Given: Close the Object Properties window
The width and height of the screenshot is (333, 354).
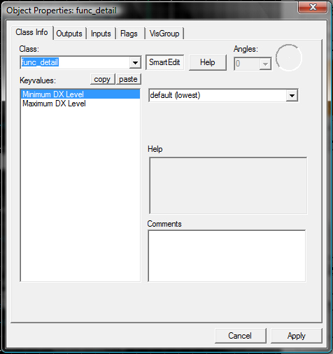Looking at the screenshot, I should (x=313, y=8).
